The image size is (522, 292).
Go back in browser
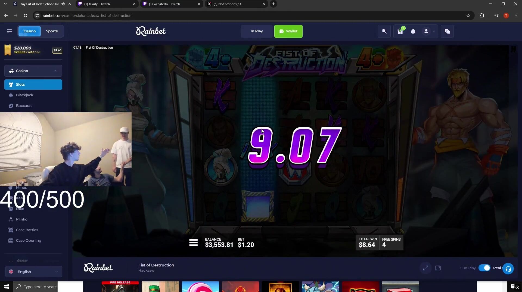[x=6, y=15]
